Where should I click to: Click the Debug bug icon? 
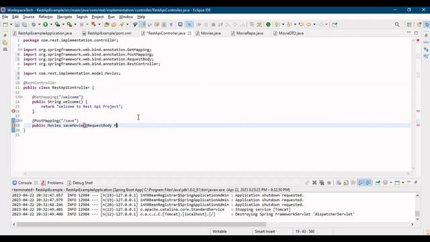[x=34, y=24]
